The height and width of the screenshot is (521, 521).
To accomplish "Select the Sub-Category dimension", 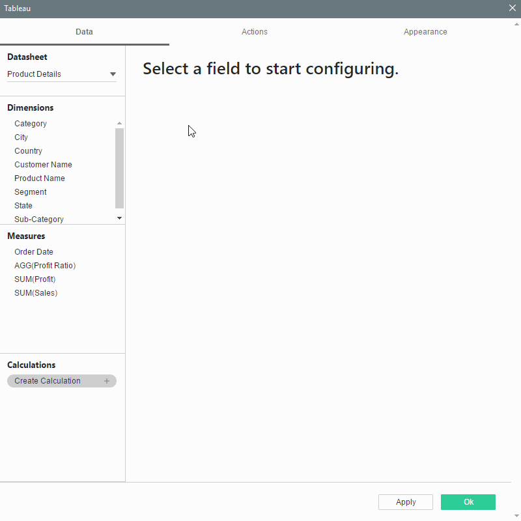I will [39, 219].
